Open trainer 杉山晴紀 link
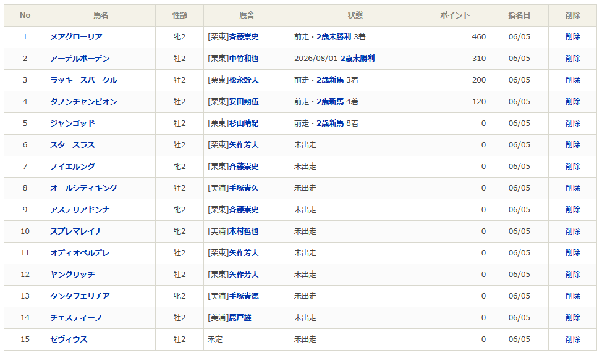 coord(244,123)
